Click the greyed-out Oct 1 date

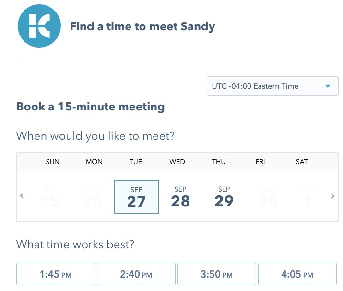(308, 197)
